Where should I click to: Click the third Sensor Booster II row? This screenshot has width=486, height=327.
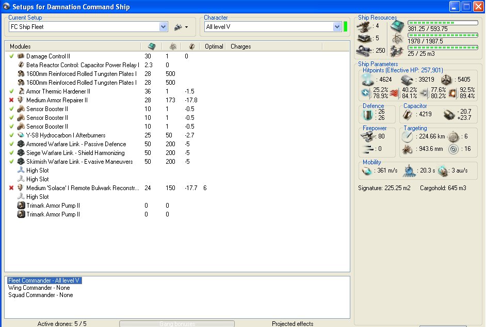click(x=177, y=127)
